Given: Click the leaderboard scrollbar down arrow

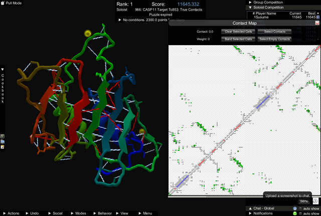Looking at the screenshot, I should pos(318,40).
